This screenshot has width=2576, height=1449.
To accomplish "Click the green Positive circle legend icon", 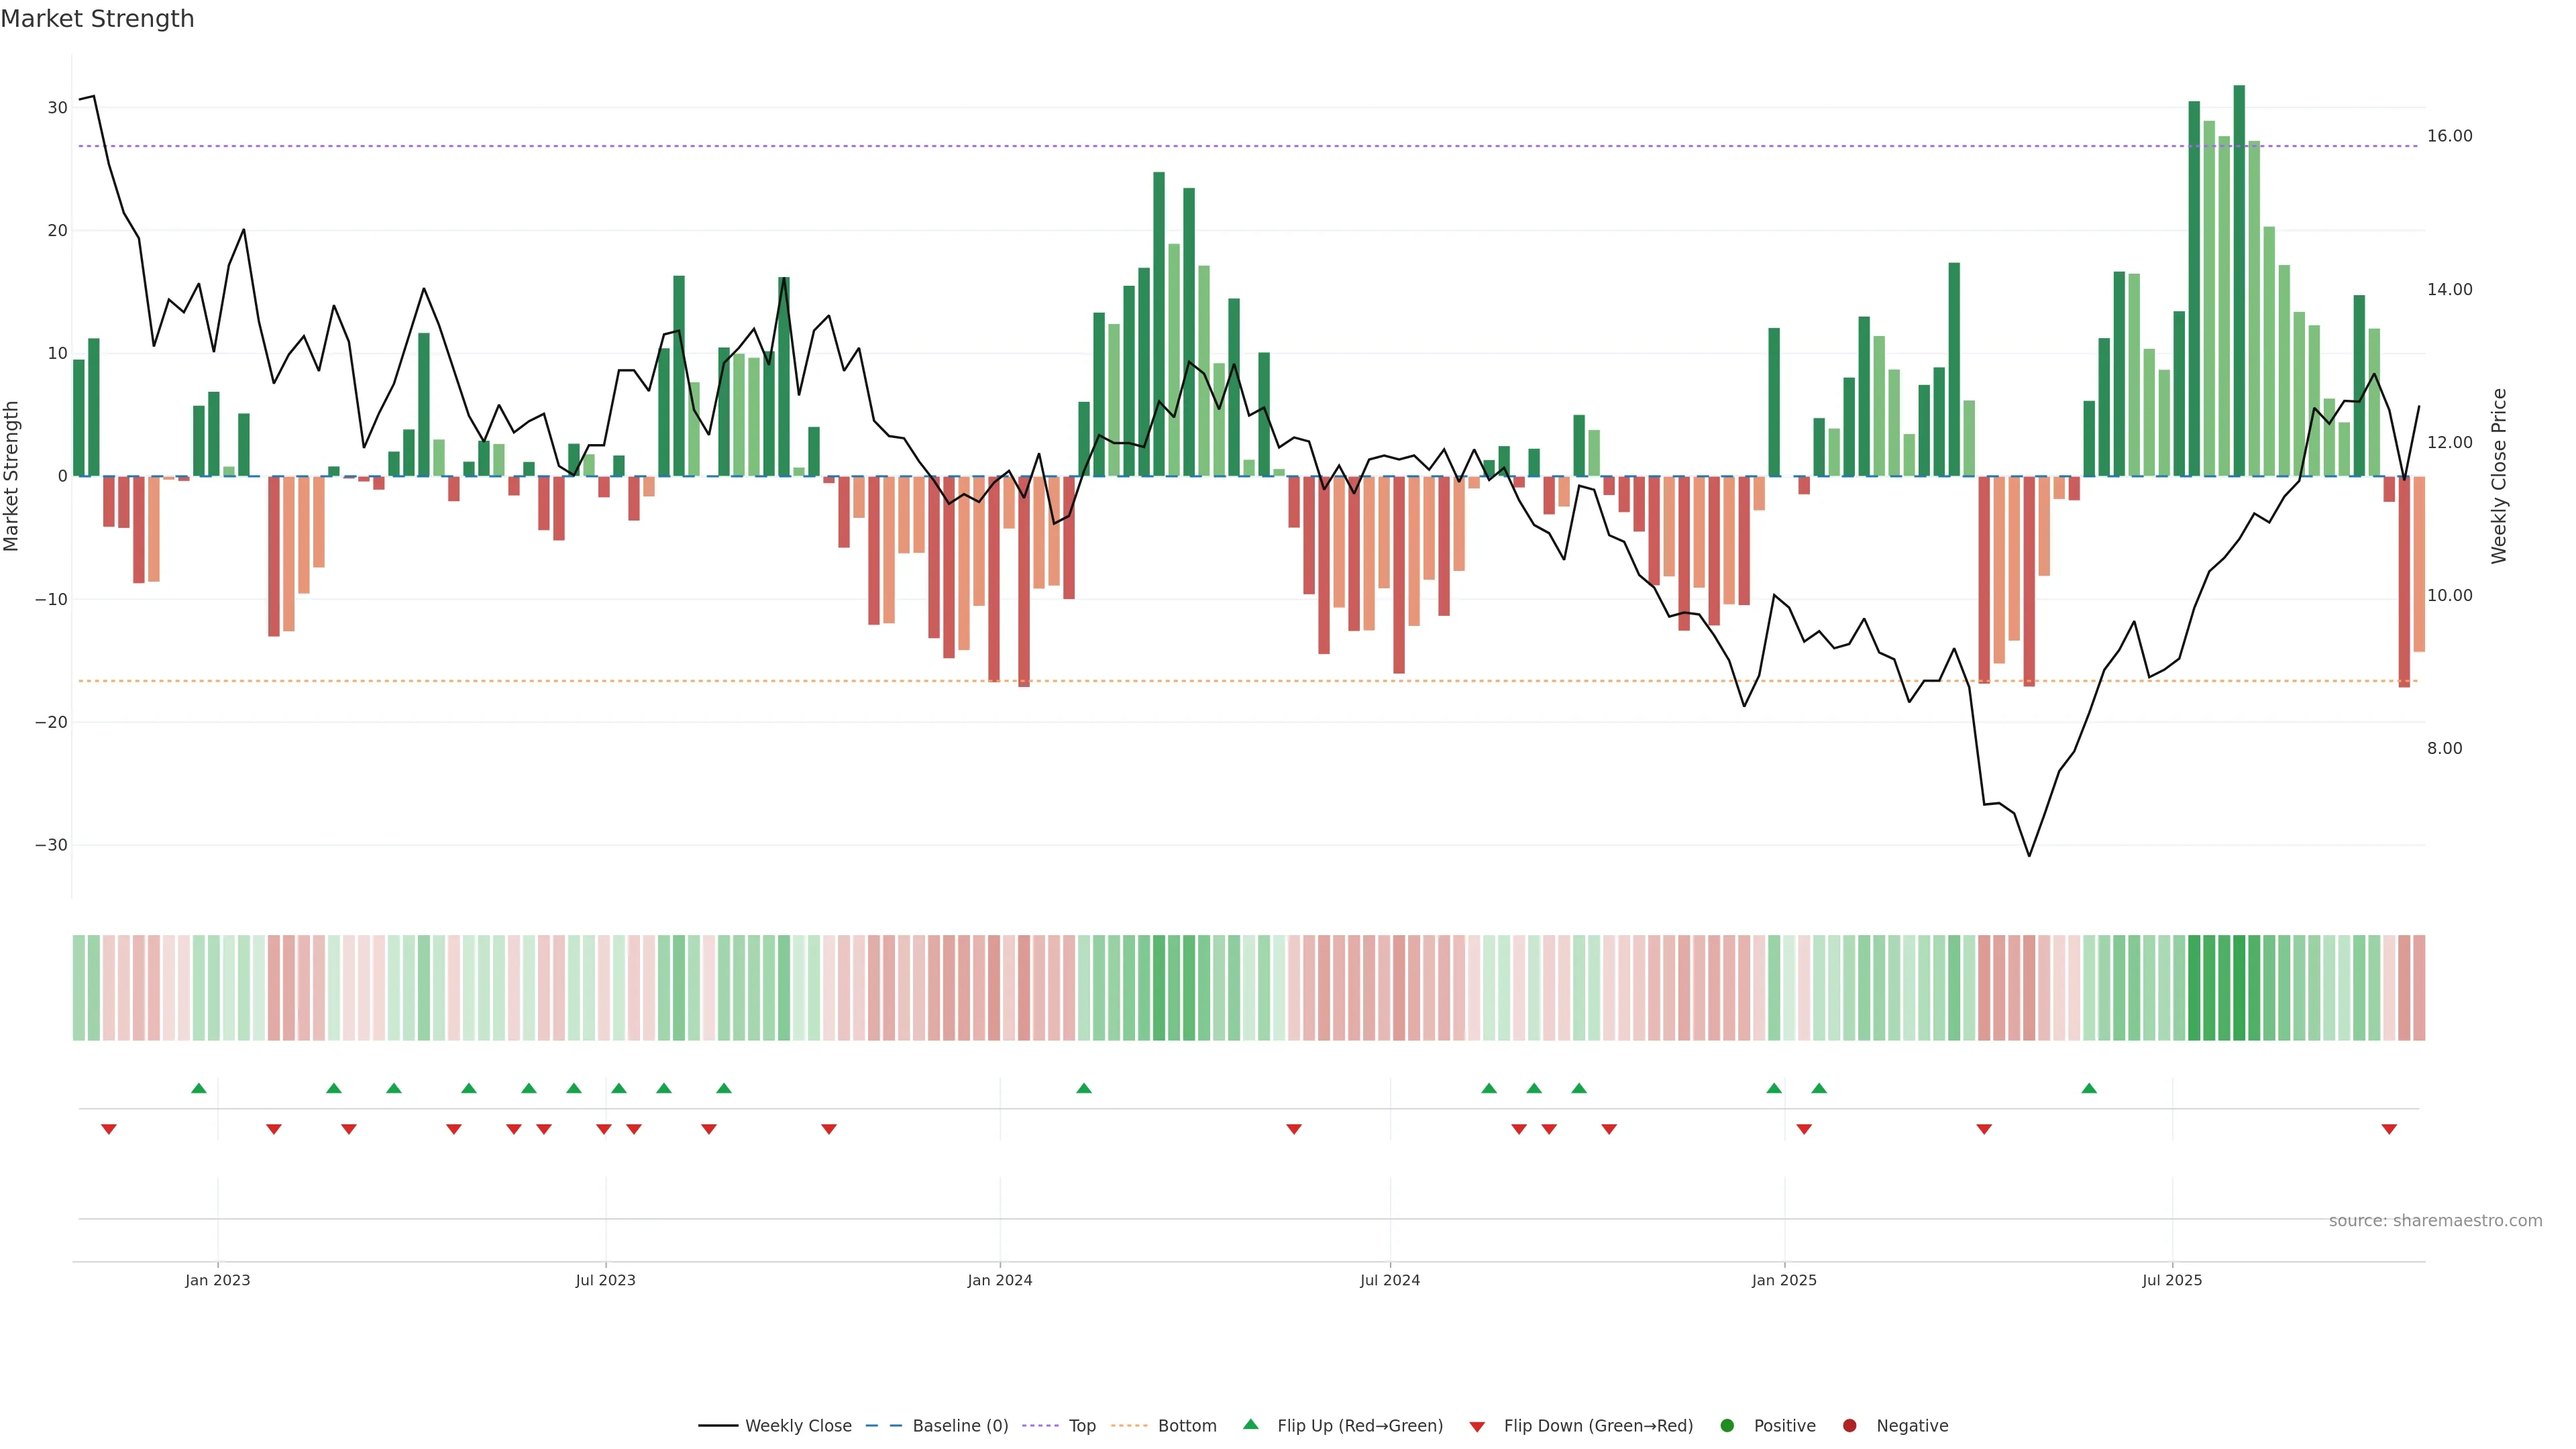I will click(1727, 1426).
